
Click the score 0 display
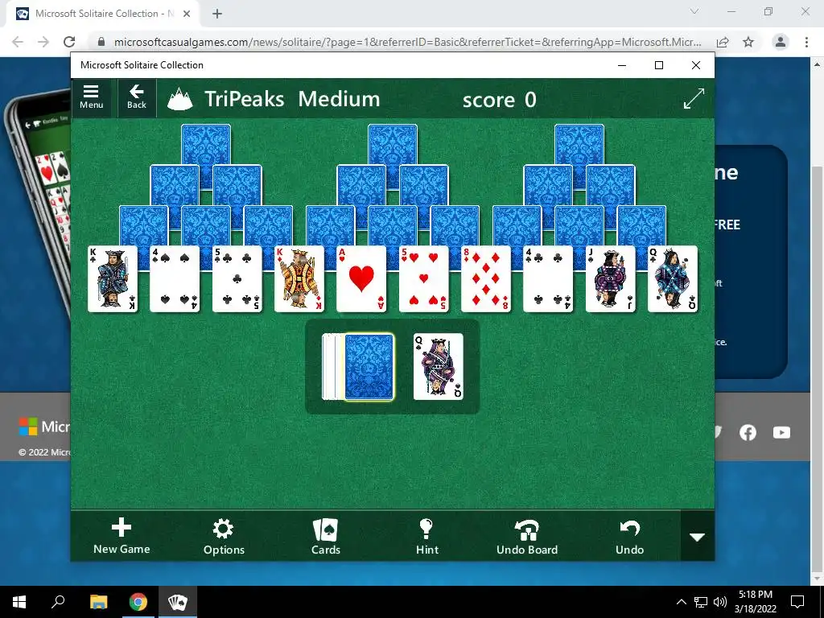(x=499, y=99)
